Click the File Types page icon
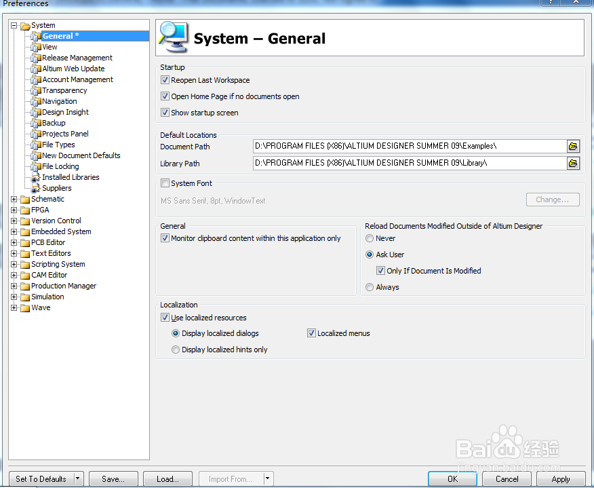Screen dimensions: 594x488 pos(36,145)
